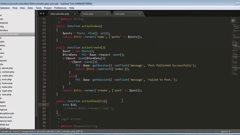The width and height of the screenshot is (240, 135).
Task: Click the minimap on the right
Action: coord(235,46)
